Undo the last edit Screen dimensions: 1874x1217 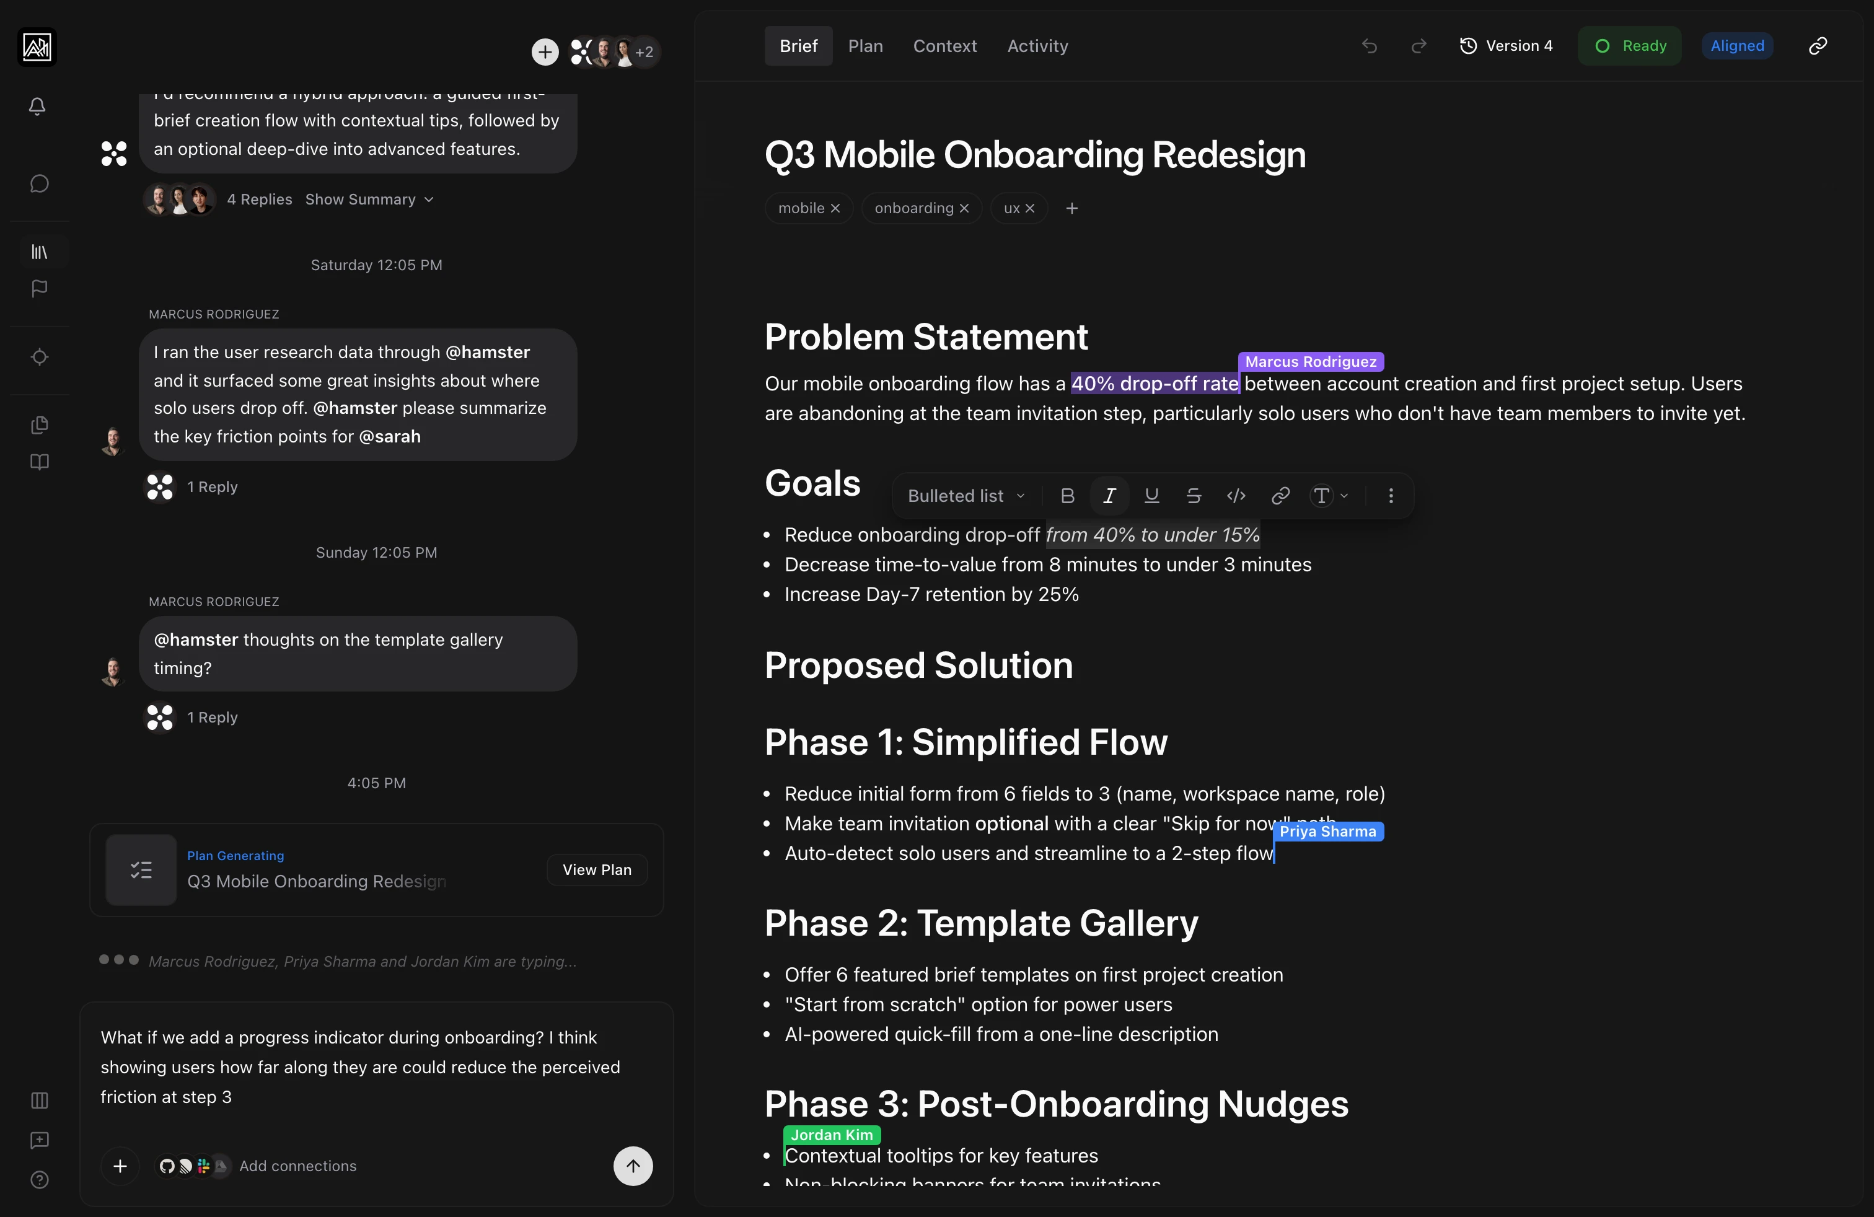(x=1370, y=46)
